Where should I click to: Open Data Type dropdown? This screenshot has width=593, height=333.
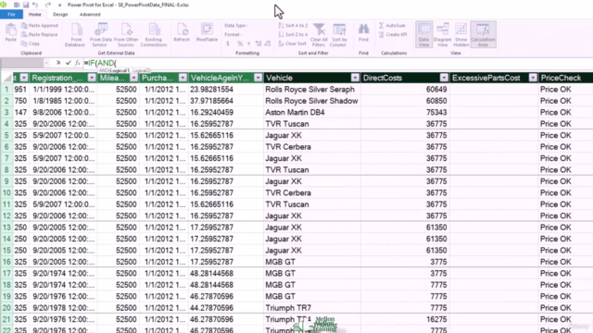coord(236,25)
